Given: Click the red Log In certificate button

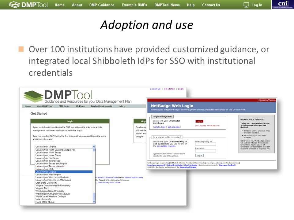Looking at the screenshot, I should 199,121.
